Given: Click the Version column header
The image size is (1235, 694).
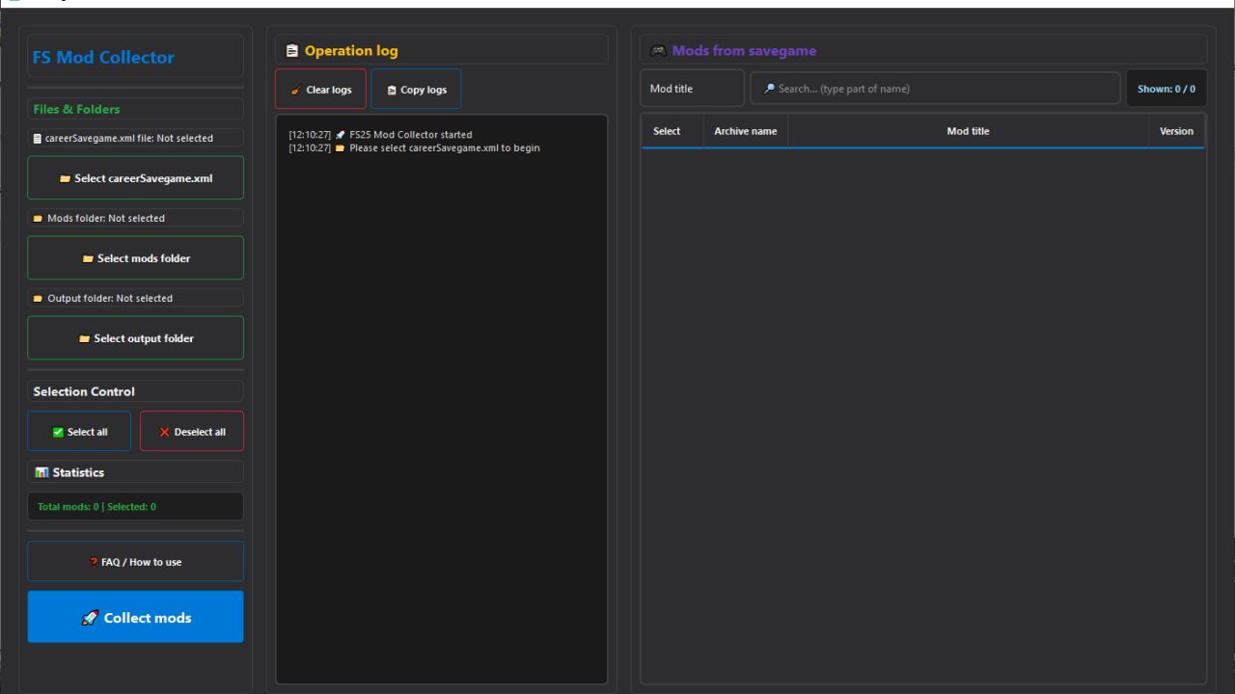Looking at the screenshot, I should pyautogui.click(x=1176, y=130).
